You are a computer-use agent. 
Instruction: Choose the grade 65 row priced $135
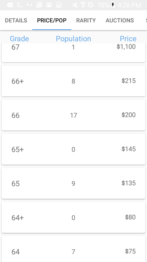tap(73, 183)
